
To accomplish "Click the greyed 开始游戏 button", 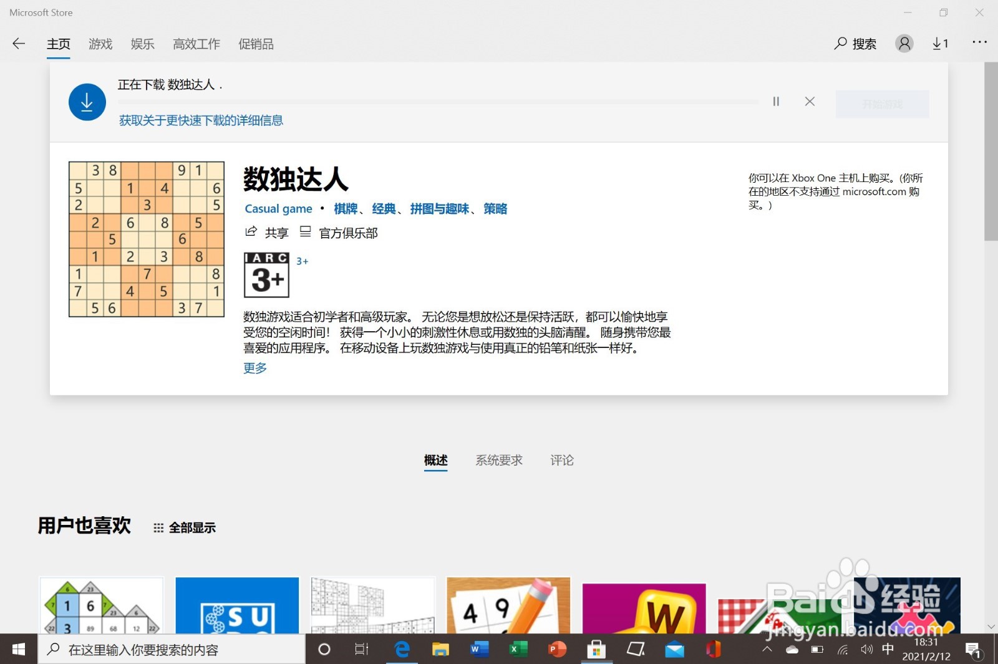I will 883,104.
